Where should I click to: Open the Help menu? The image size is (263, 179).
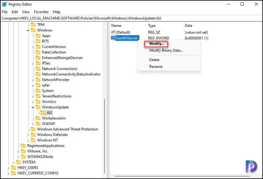point(56,12)
